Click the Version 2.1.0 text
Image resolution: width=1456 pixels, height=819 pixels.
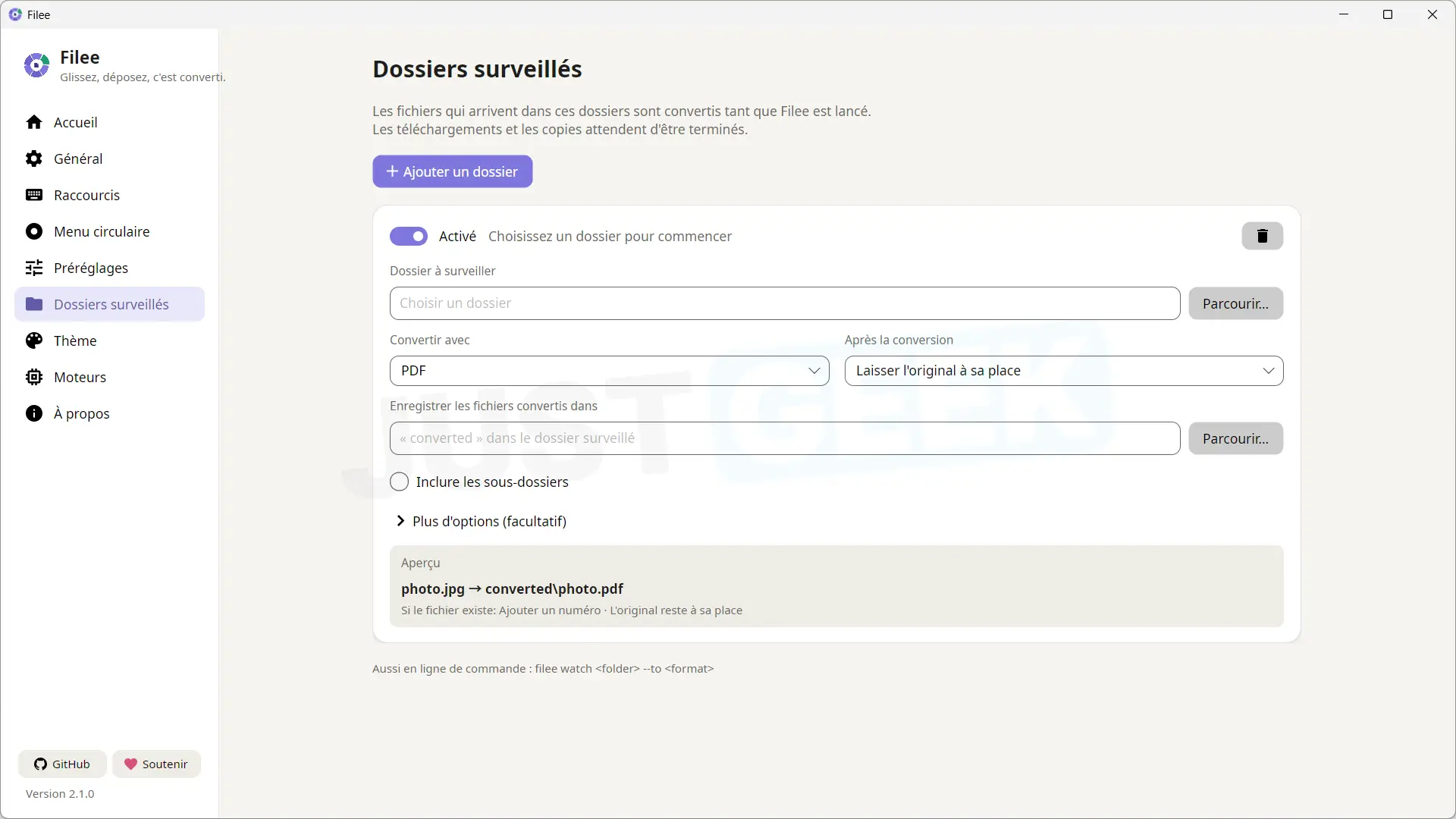[60, 794]
